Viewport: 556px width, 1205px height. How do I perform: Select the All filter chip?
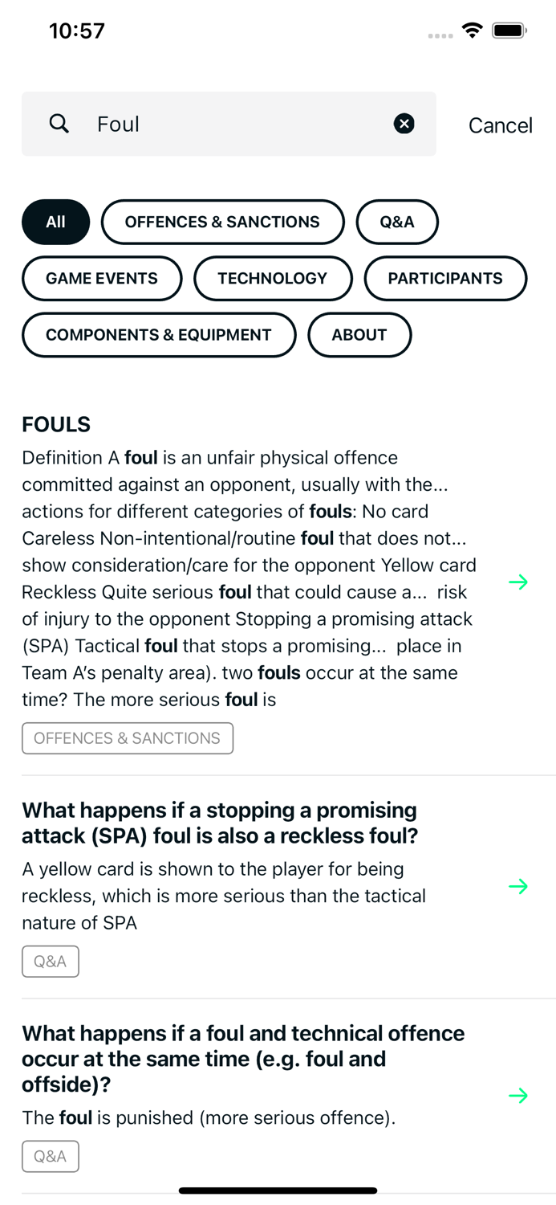[x=55, y=222]
